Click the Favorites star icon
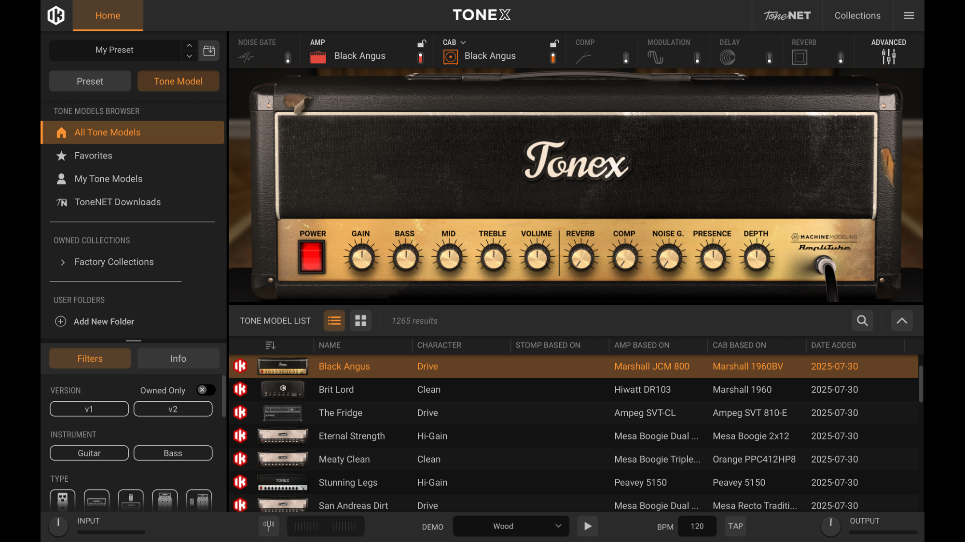The width and height of the screenshot is (965, 542). pyautogui.click(x=61, y=156)
